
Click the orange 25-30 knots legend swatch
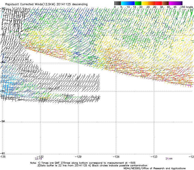[152, 3]
